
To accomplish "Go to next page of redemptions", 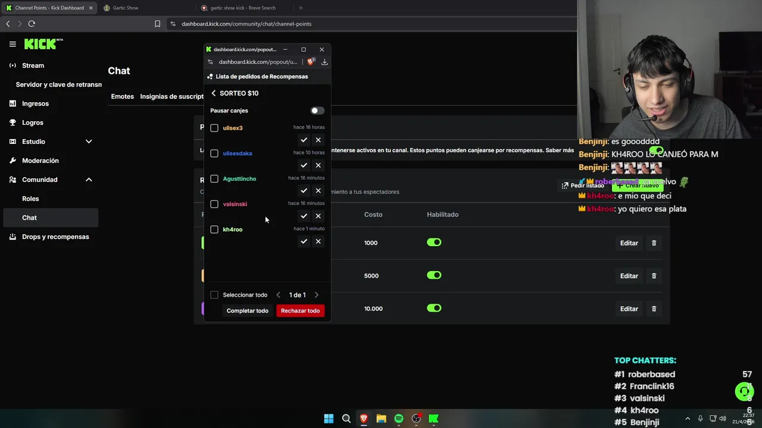I will (316, 295).
